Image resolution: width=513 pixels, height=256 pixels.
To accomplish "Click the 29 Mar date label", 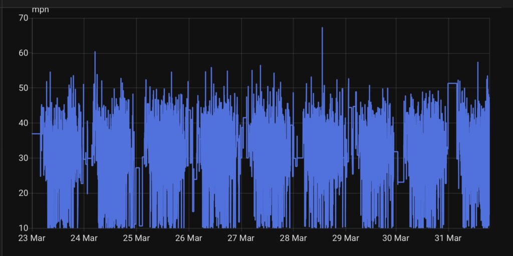I will (x=346, y=238).
